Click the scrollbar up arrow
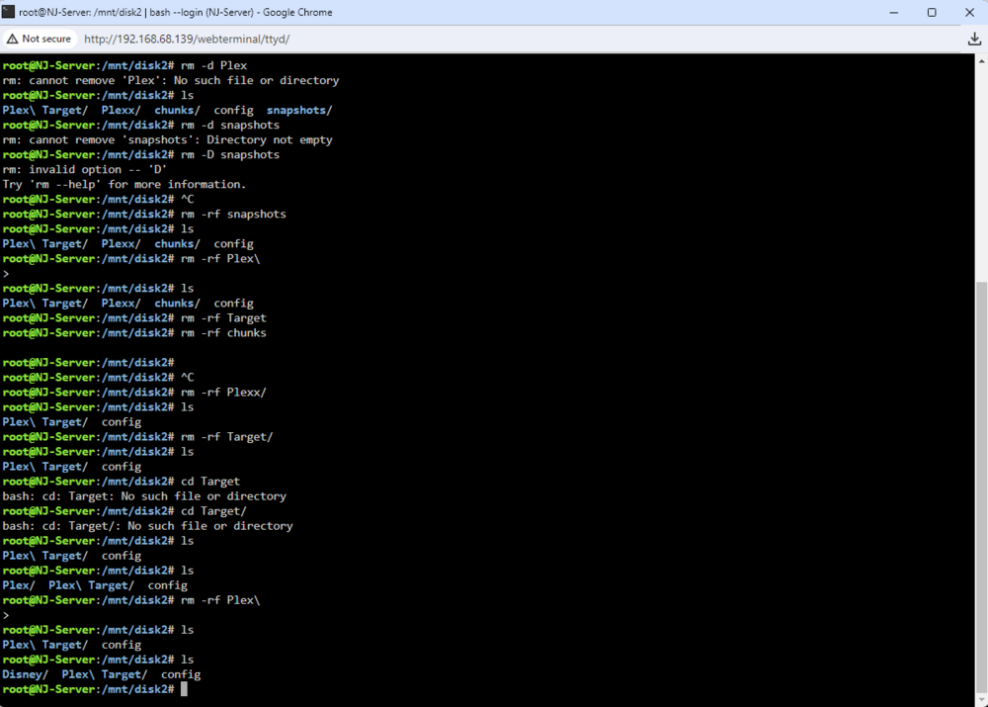 (x=981, y=61)
